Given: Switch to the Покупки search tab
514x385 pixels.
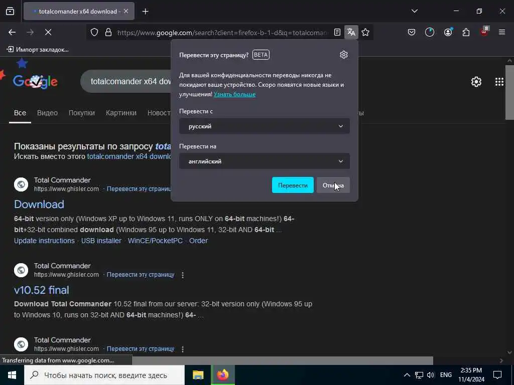Looking at the screenshot, I should tap(82, 113).
